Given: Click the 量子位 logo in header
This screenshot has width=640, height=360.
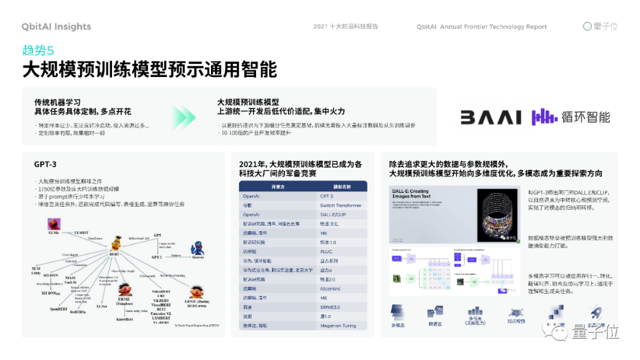Looking at the screenshot, I should pos(600,27).
